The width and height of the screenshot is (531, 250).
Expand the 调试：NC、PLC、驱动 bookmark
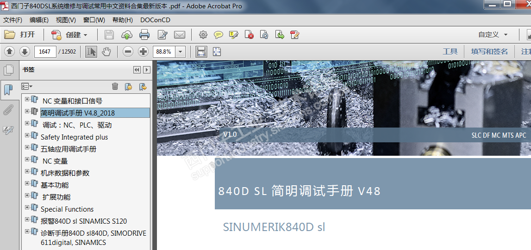tap(27, 123)
